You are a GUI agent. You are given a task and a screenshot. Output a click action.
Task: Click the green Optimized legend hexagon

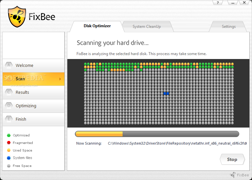tap(9, 135)
